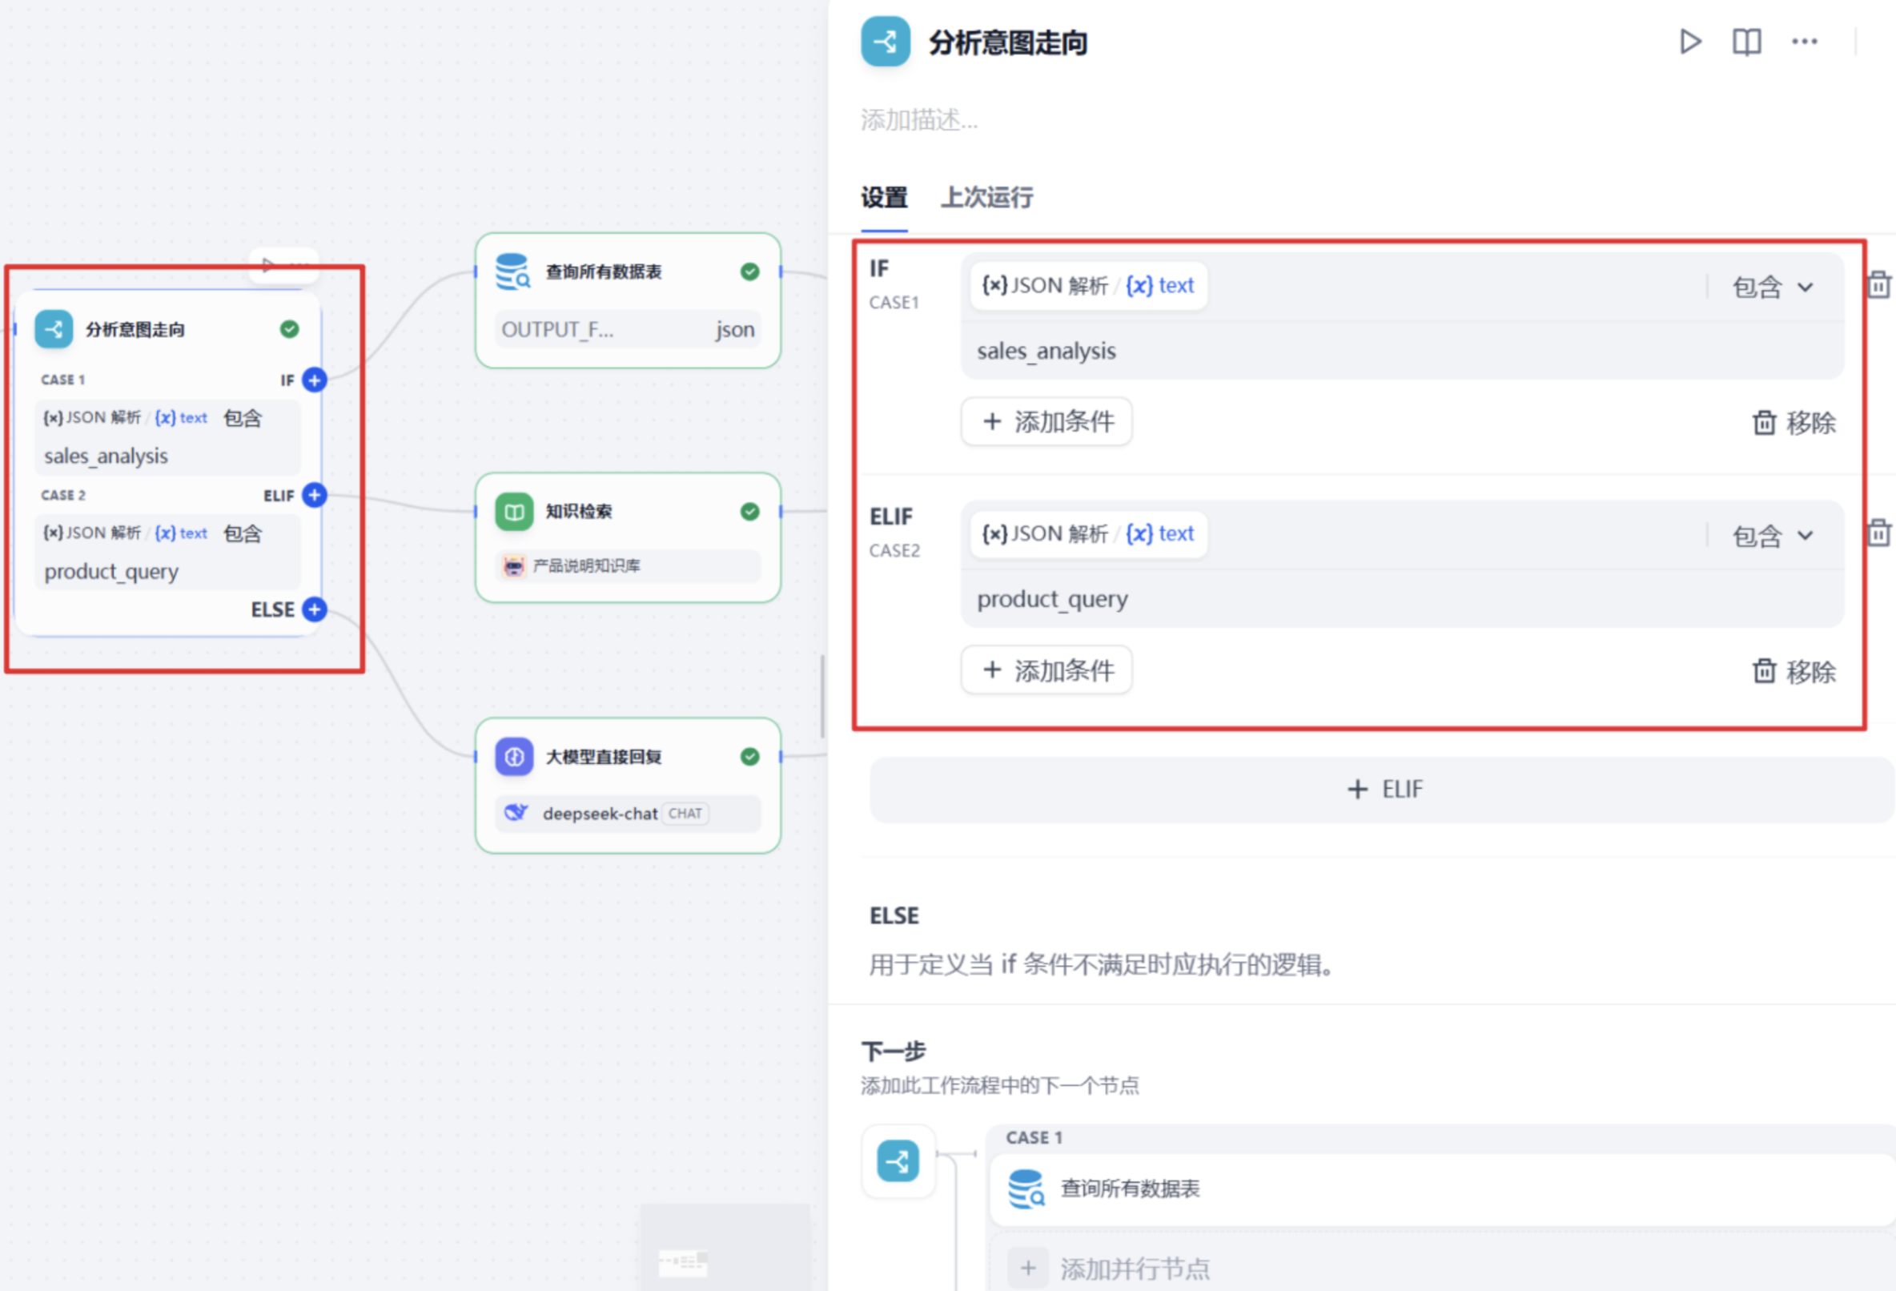Select the 知识检索 node icon
Screen dimensions: 1896x1291
pos(514,512)
